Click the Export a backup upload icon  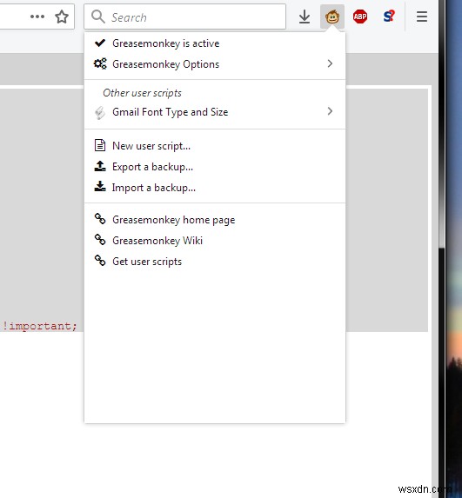click(100, 166)
